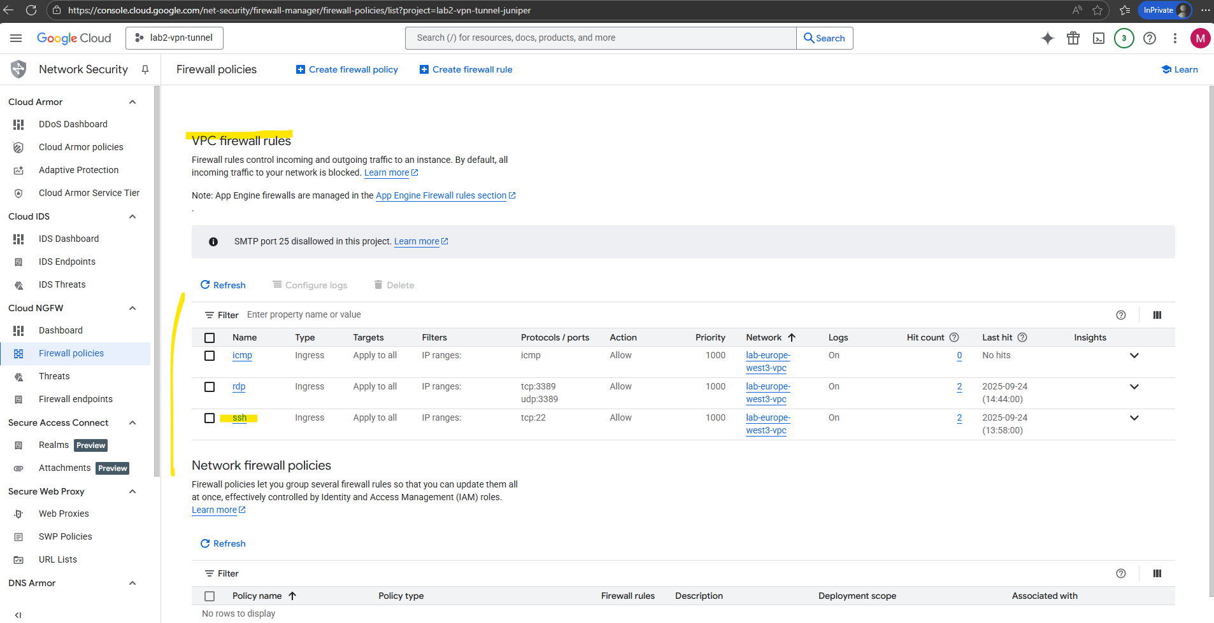The height and width of the screenshot is (623, 1214).
Task: Open the main navigation hamburger menu
Action: point(16,38)
